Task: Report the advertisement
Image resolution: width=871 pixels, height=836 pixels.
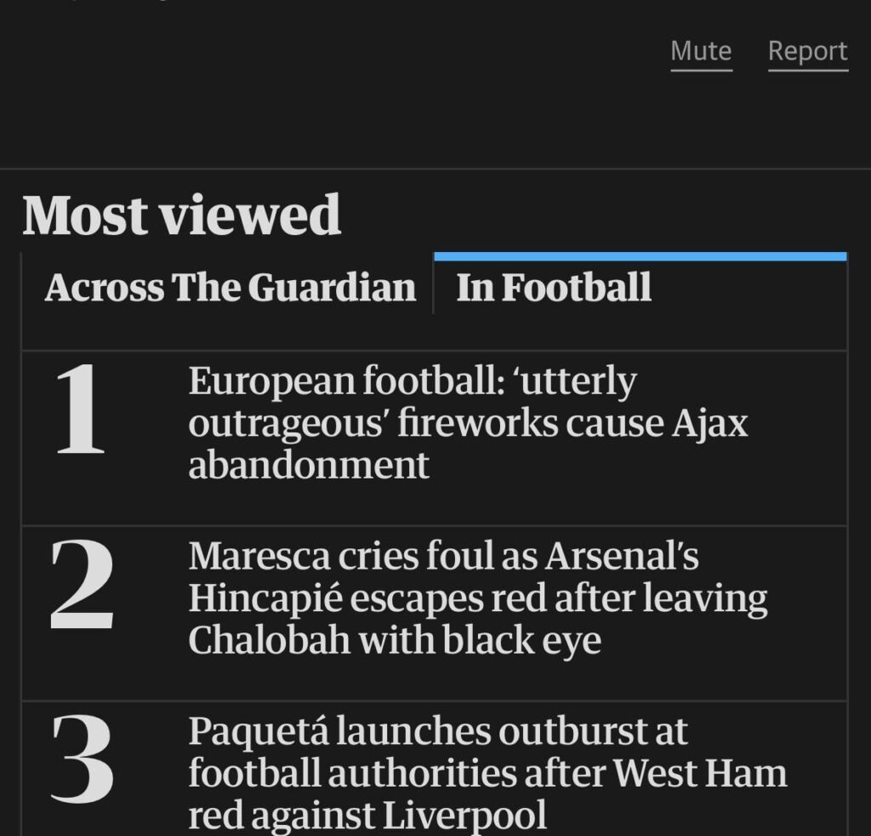Action: (x=806, y=50)
